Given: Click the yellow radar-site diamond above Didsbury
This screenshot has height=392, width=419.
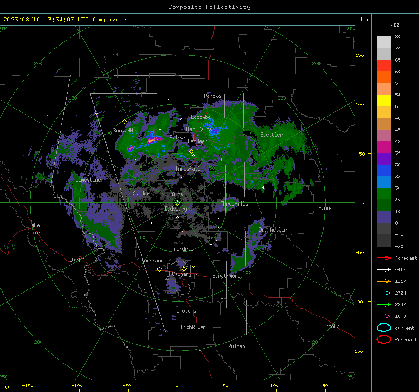Looking at the screenshot, I should (178, 203).
